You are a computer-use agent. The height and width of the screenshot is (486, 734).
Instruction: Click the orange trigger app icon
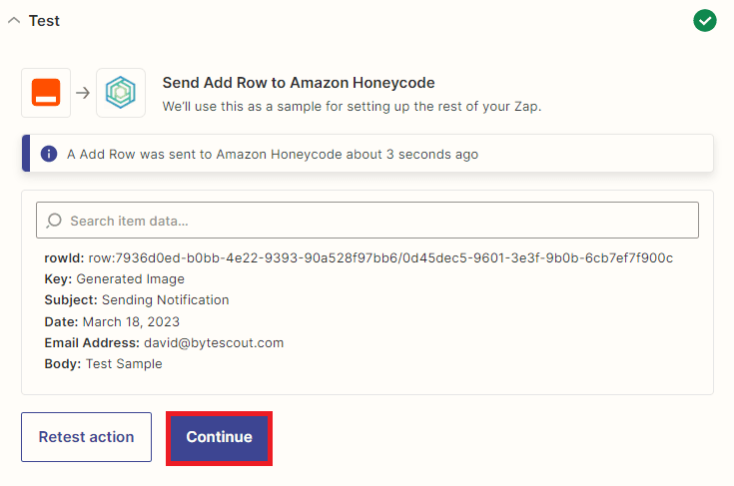pos(46,93)
